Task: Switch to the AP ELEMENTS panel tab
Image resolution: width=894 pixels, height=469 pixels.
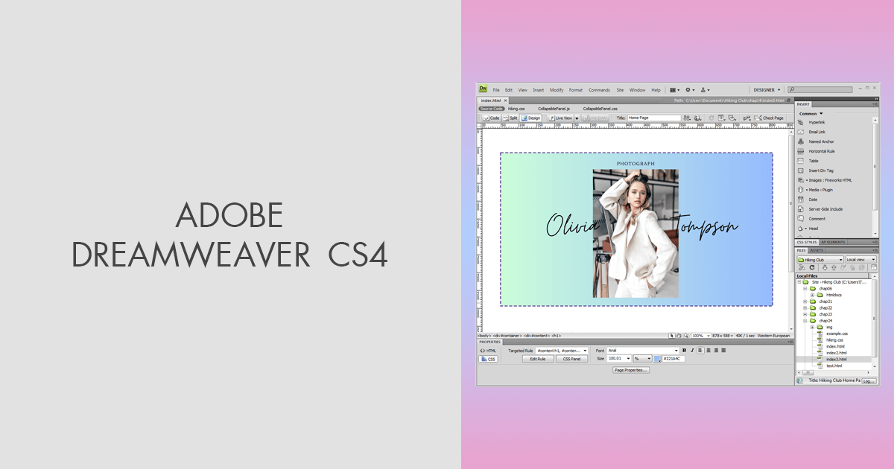Action: 833,242
